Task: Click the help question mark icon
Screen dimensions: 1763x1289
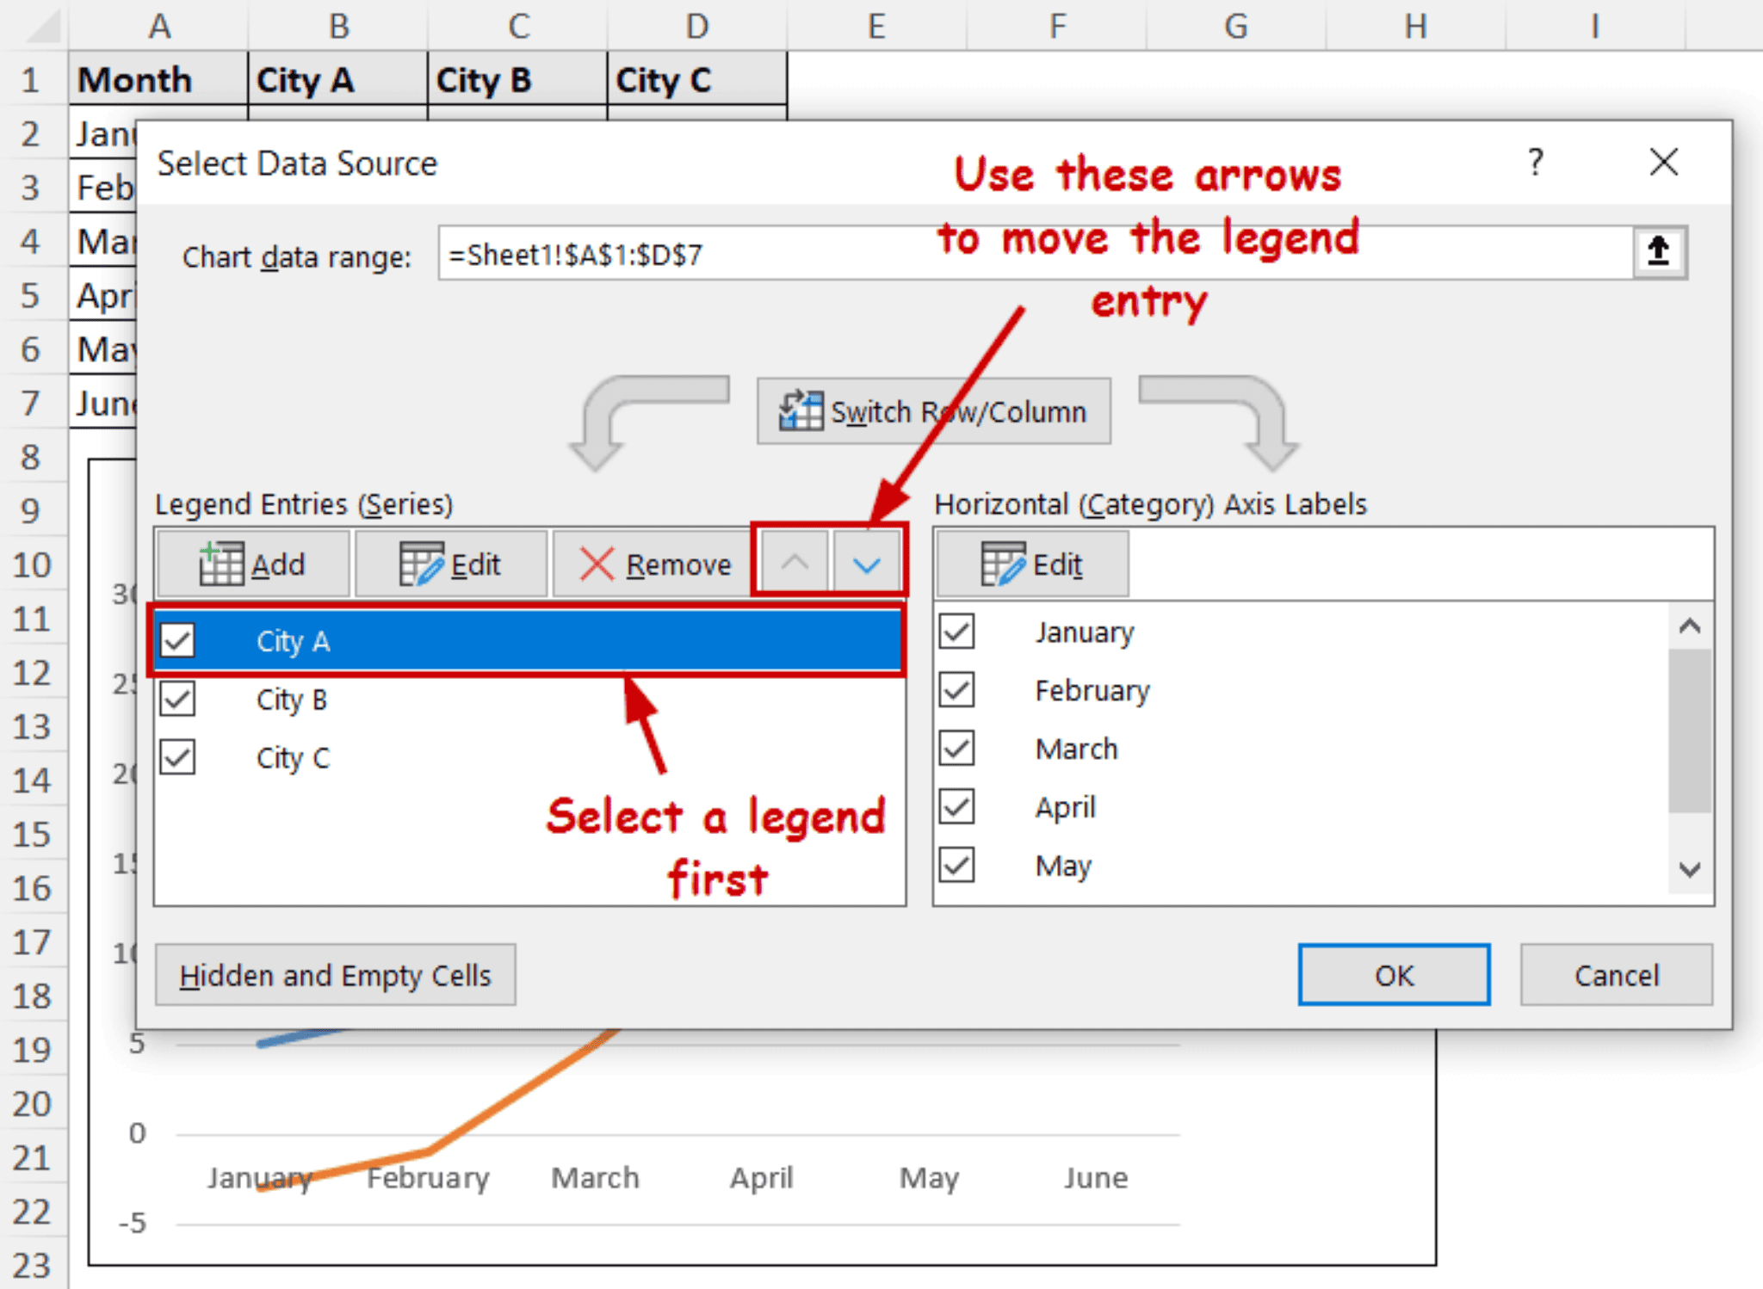Action: 1534,163
